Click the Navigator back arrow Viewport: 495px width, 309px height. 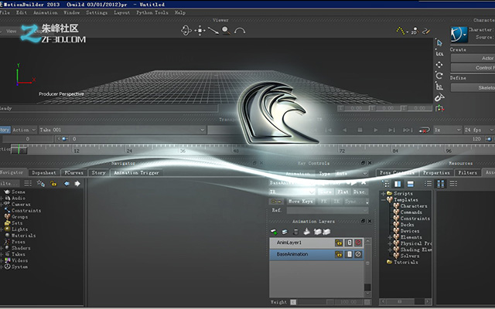[x=67, y=184]
